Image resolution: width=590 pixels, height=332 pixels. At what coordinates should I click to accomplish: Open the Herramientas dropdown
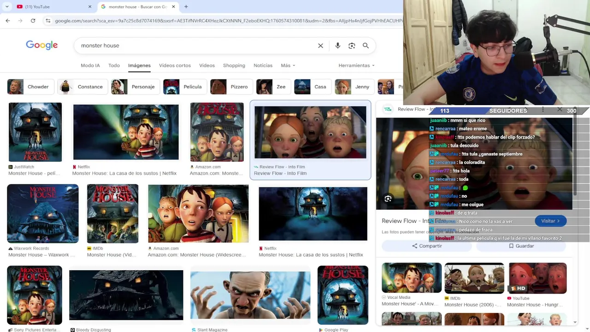point(356,65)
